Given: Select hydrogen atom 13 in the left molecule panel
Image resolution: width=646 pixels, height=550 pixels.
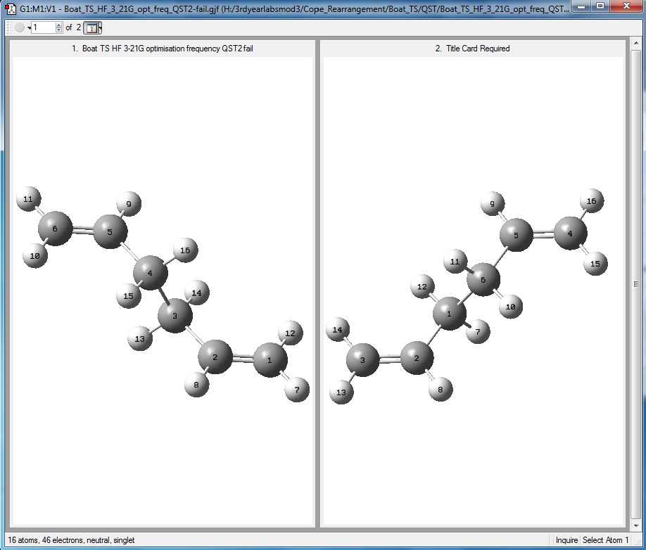Looking at the screenshot, I should tap(141, 339).
